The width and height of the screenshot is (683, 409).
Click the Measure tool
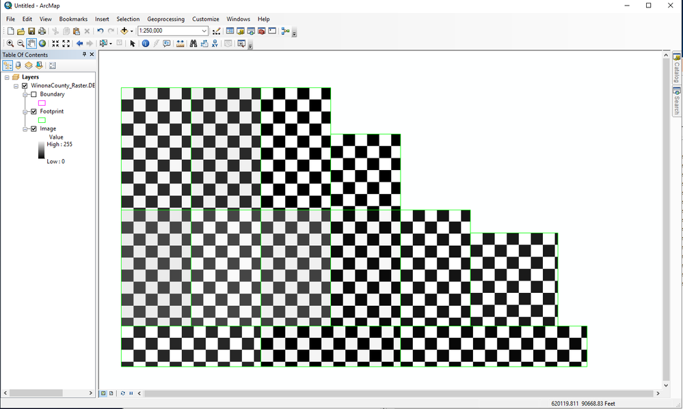180,43
